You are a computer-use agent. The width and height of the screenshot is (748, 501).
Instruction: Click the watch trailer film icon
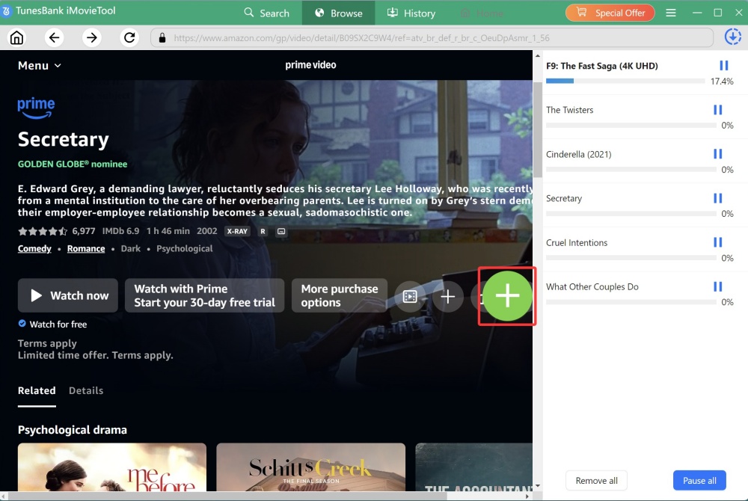pyautogui.click(x=410, y=297)
